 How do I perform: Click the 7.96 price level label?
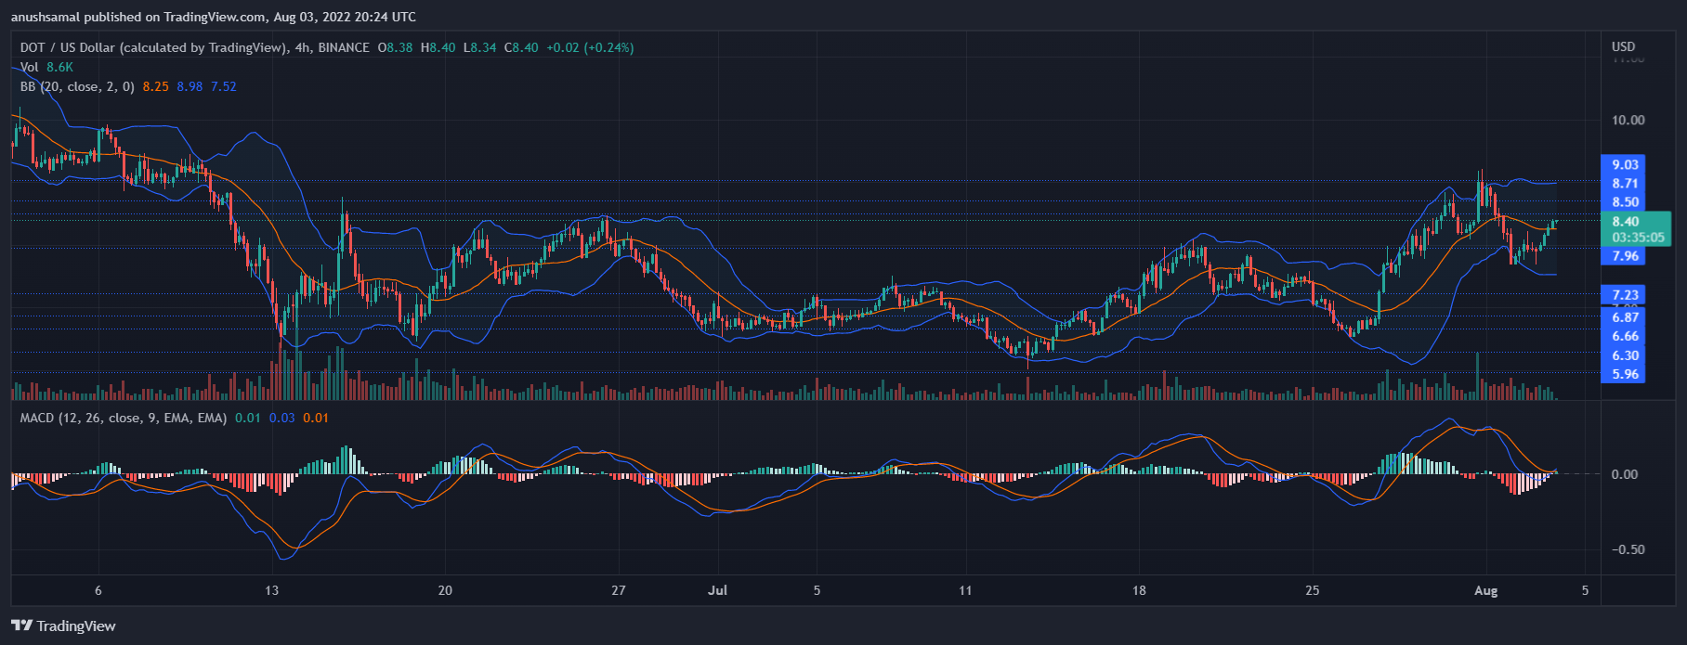1624,256
